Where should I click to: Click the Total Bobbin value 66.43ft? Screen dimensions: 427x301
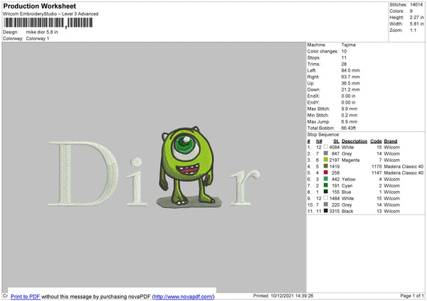349,128
